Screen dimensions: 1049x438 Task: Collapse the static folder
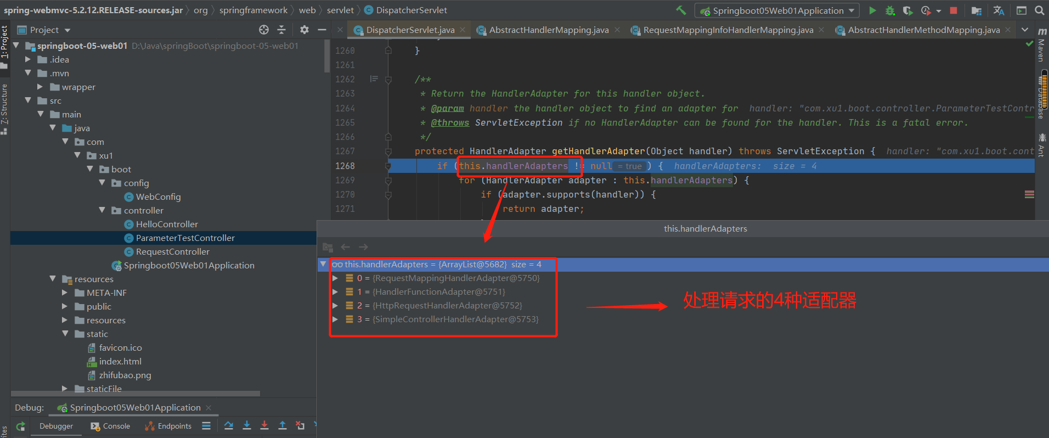click(x=65, y=334)
